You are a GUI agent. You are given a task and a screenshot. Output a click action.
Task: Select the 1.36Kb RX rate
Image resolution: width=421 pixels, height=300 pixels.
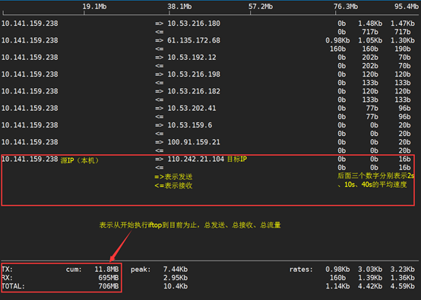click(x=403, y=278)
